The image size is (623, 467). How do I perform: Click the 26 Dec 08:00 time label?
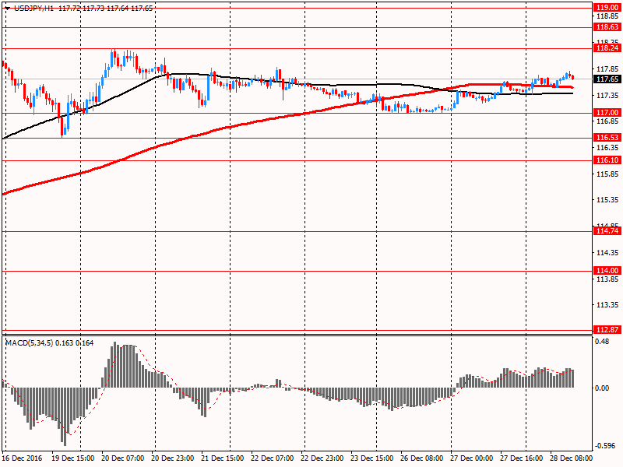422,458
